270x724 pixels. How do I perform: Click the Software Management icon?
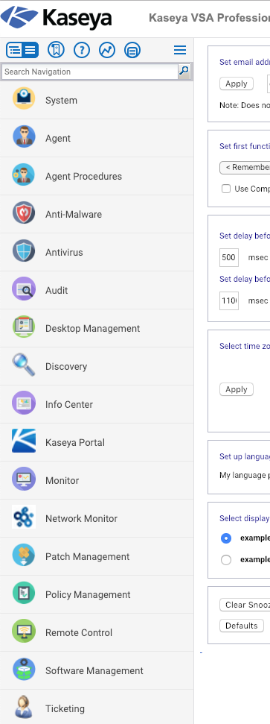(24, 669)
